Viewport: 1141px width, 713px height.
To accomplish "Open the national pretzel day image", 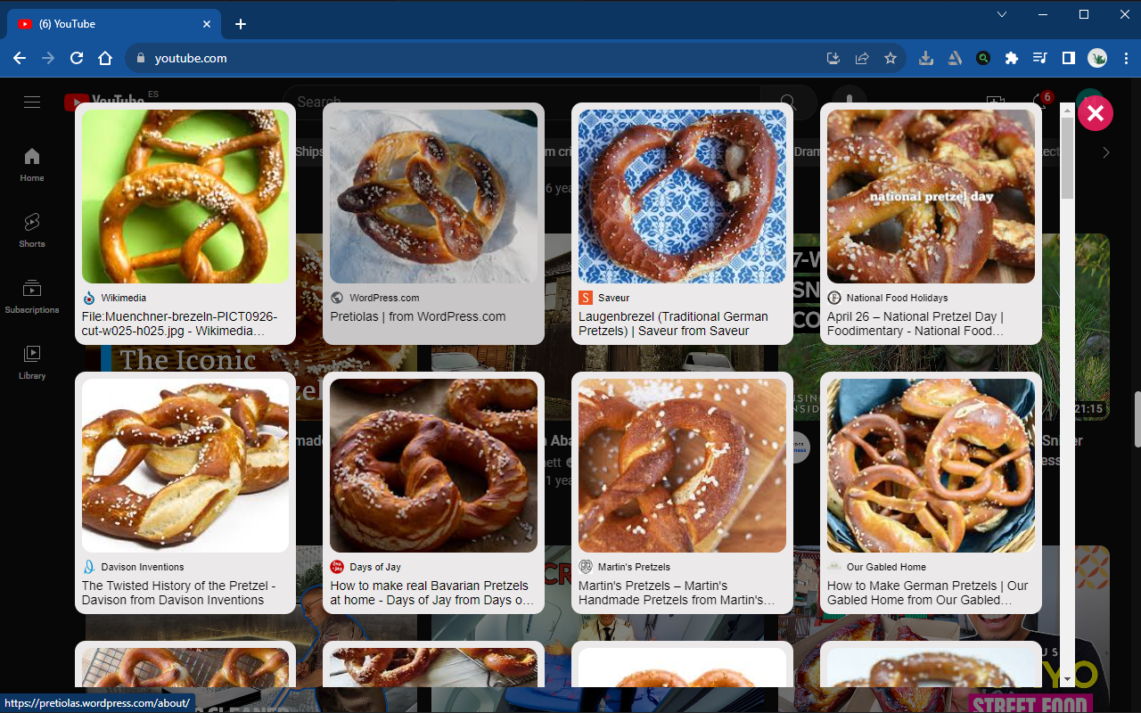I will (931, 196).
